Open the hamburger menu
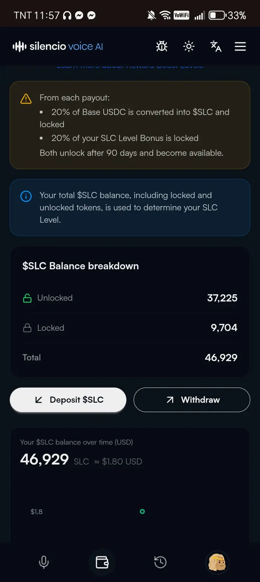This screenshot has height=582, width=260. pos(240,46)
